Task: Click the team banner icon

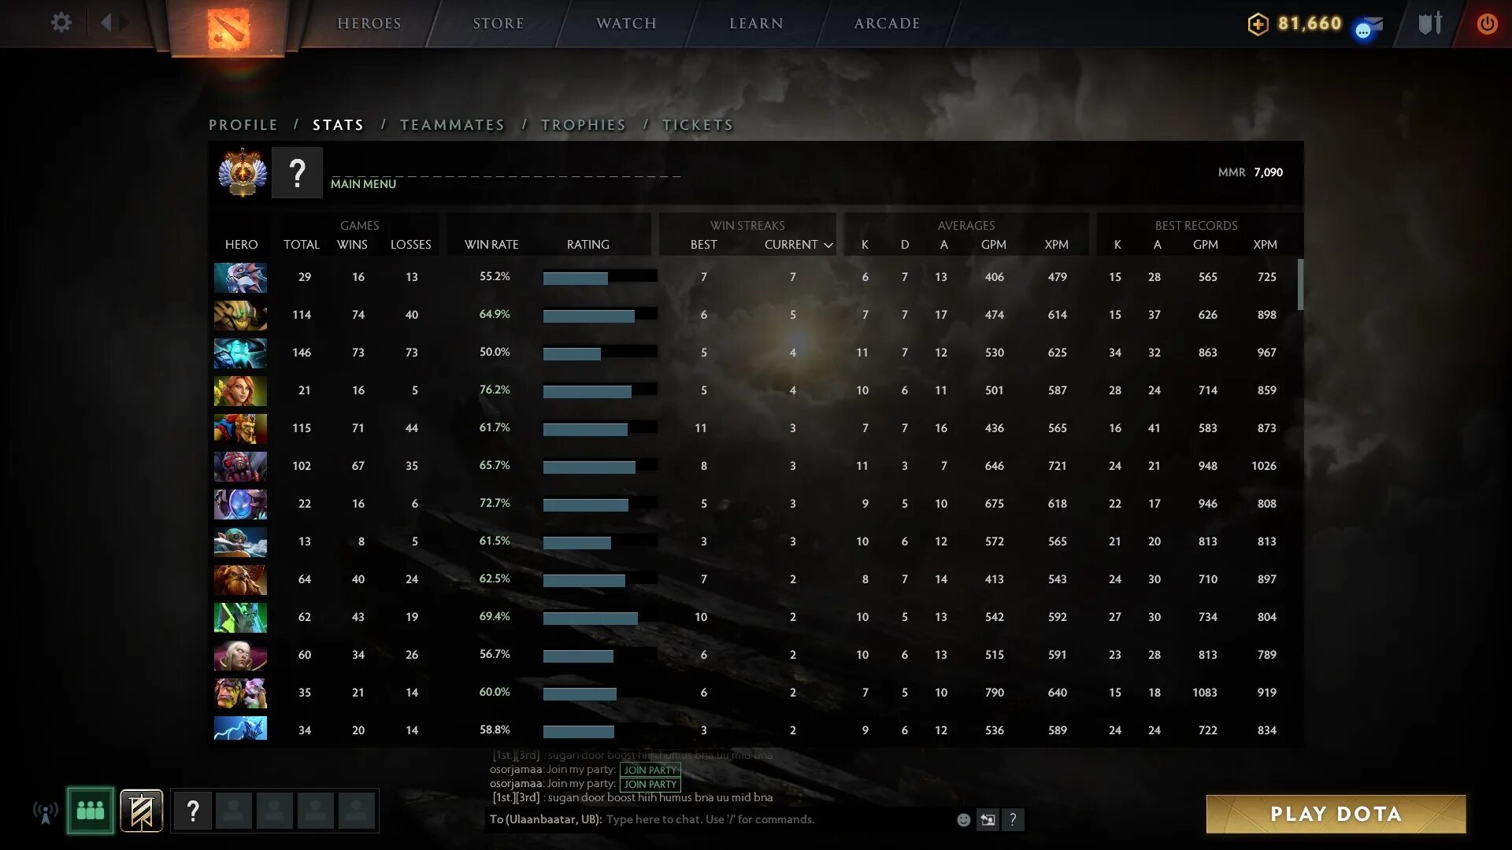Action: pos(142,811)
